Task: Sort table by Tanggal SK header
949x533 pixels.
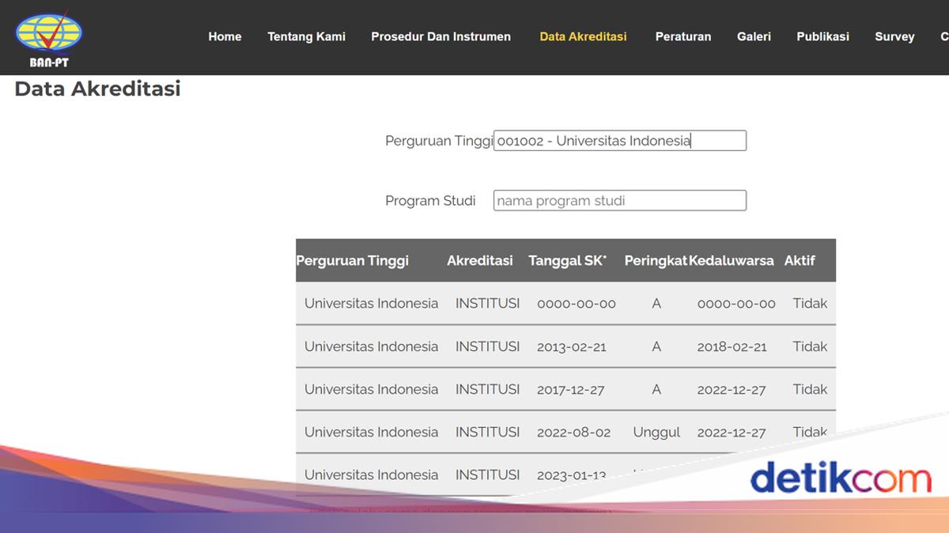Action: [567, 260]
